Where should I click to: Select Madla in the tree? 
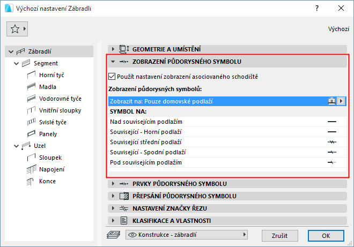tap(48, 87)
